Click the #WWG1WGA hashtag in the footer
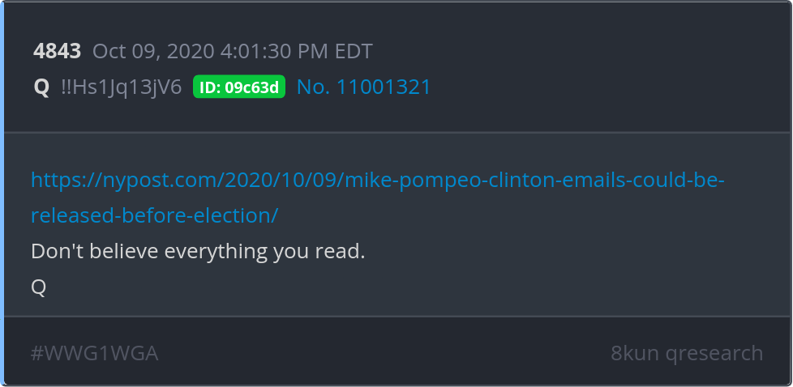 (x=95, y=353)
